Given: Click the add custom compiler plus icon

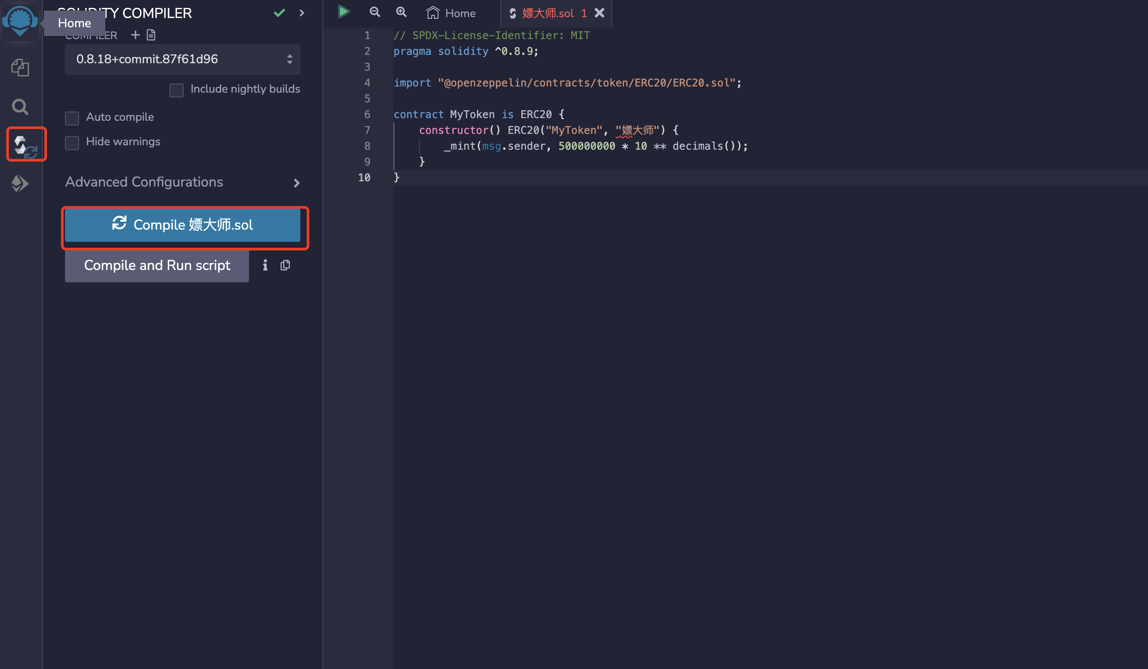Looking at the screenshot, I should pyautogui.click(x=135, y=35).
